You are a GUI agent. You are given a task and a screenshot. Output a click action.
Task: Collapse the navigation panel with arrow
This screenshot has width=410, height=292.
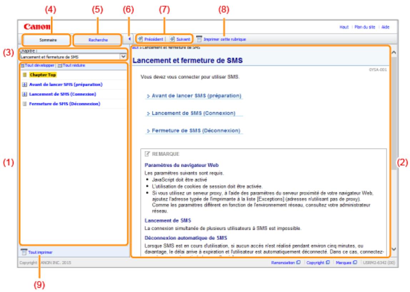click(x=129, y=39)
